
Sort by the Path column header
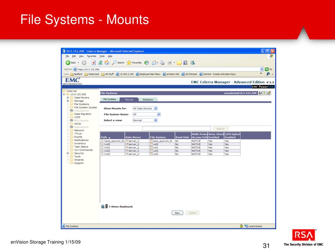point(112,136)
